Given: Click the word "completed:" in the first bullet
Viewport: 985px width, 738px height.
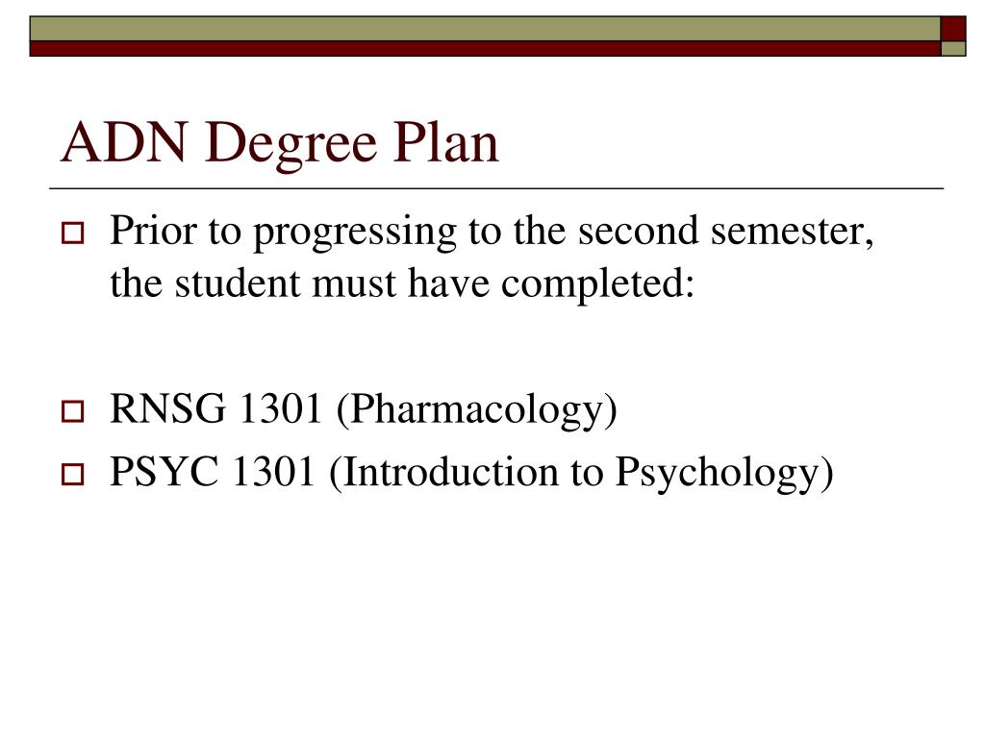Looking at the screenshot, I should click(597, 284).
